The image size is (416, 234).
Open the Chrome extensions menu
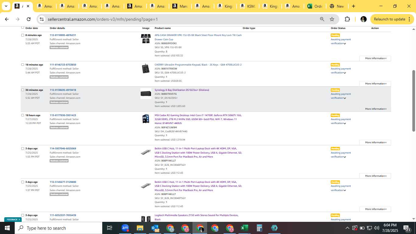[347, 19]
